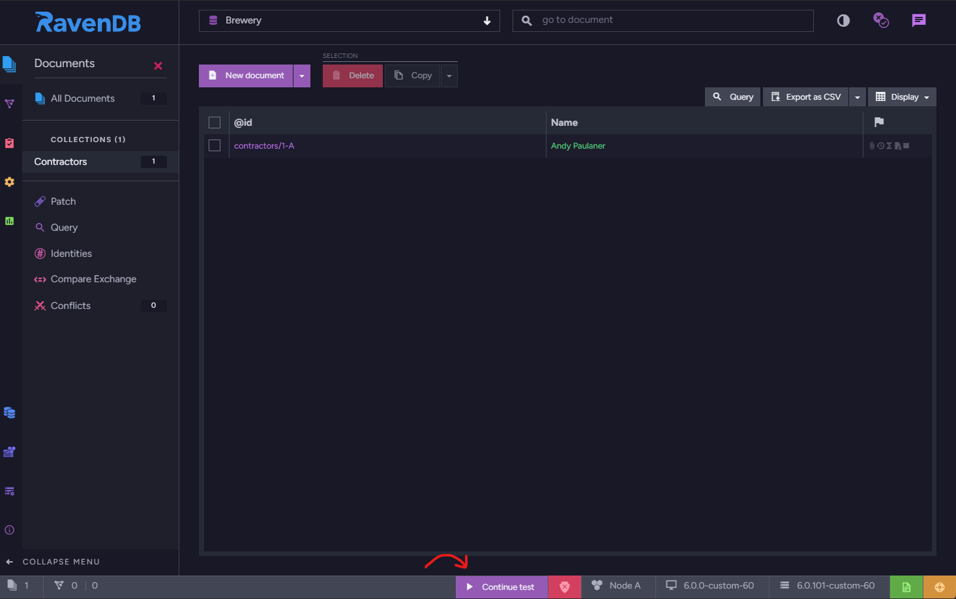Click the Export as CSV button

tap(806, 97)
